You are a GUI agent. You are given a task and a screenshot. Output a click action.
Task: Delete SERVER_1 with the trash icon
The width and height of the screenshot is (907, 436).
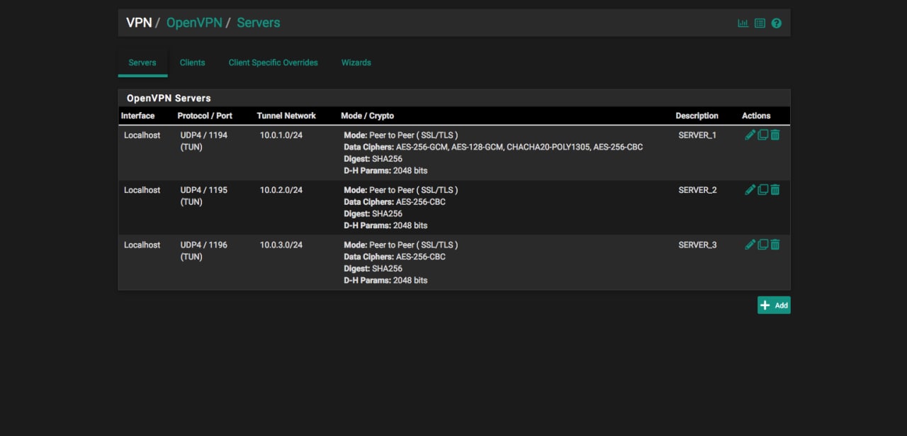775,135
